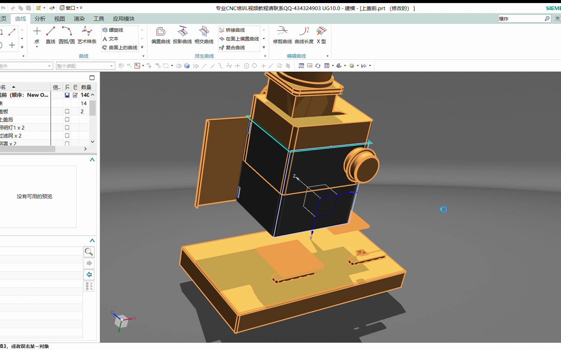
Task: Toggle the checkbox for 过滤网 x 2
Action: point(67,136)
